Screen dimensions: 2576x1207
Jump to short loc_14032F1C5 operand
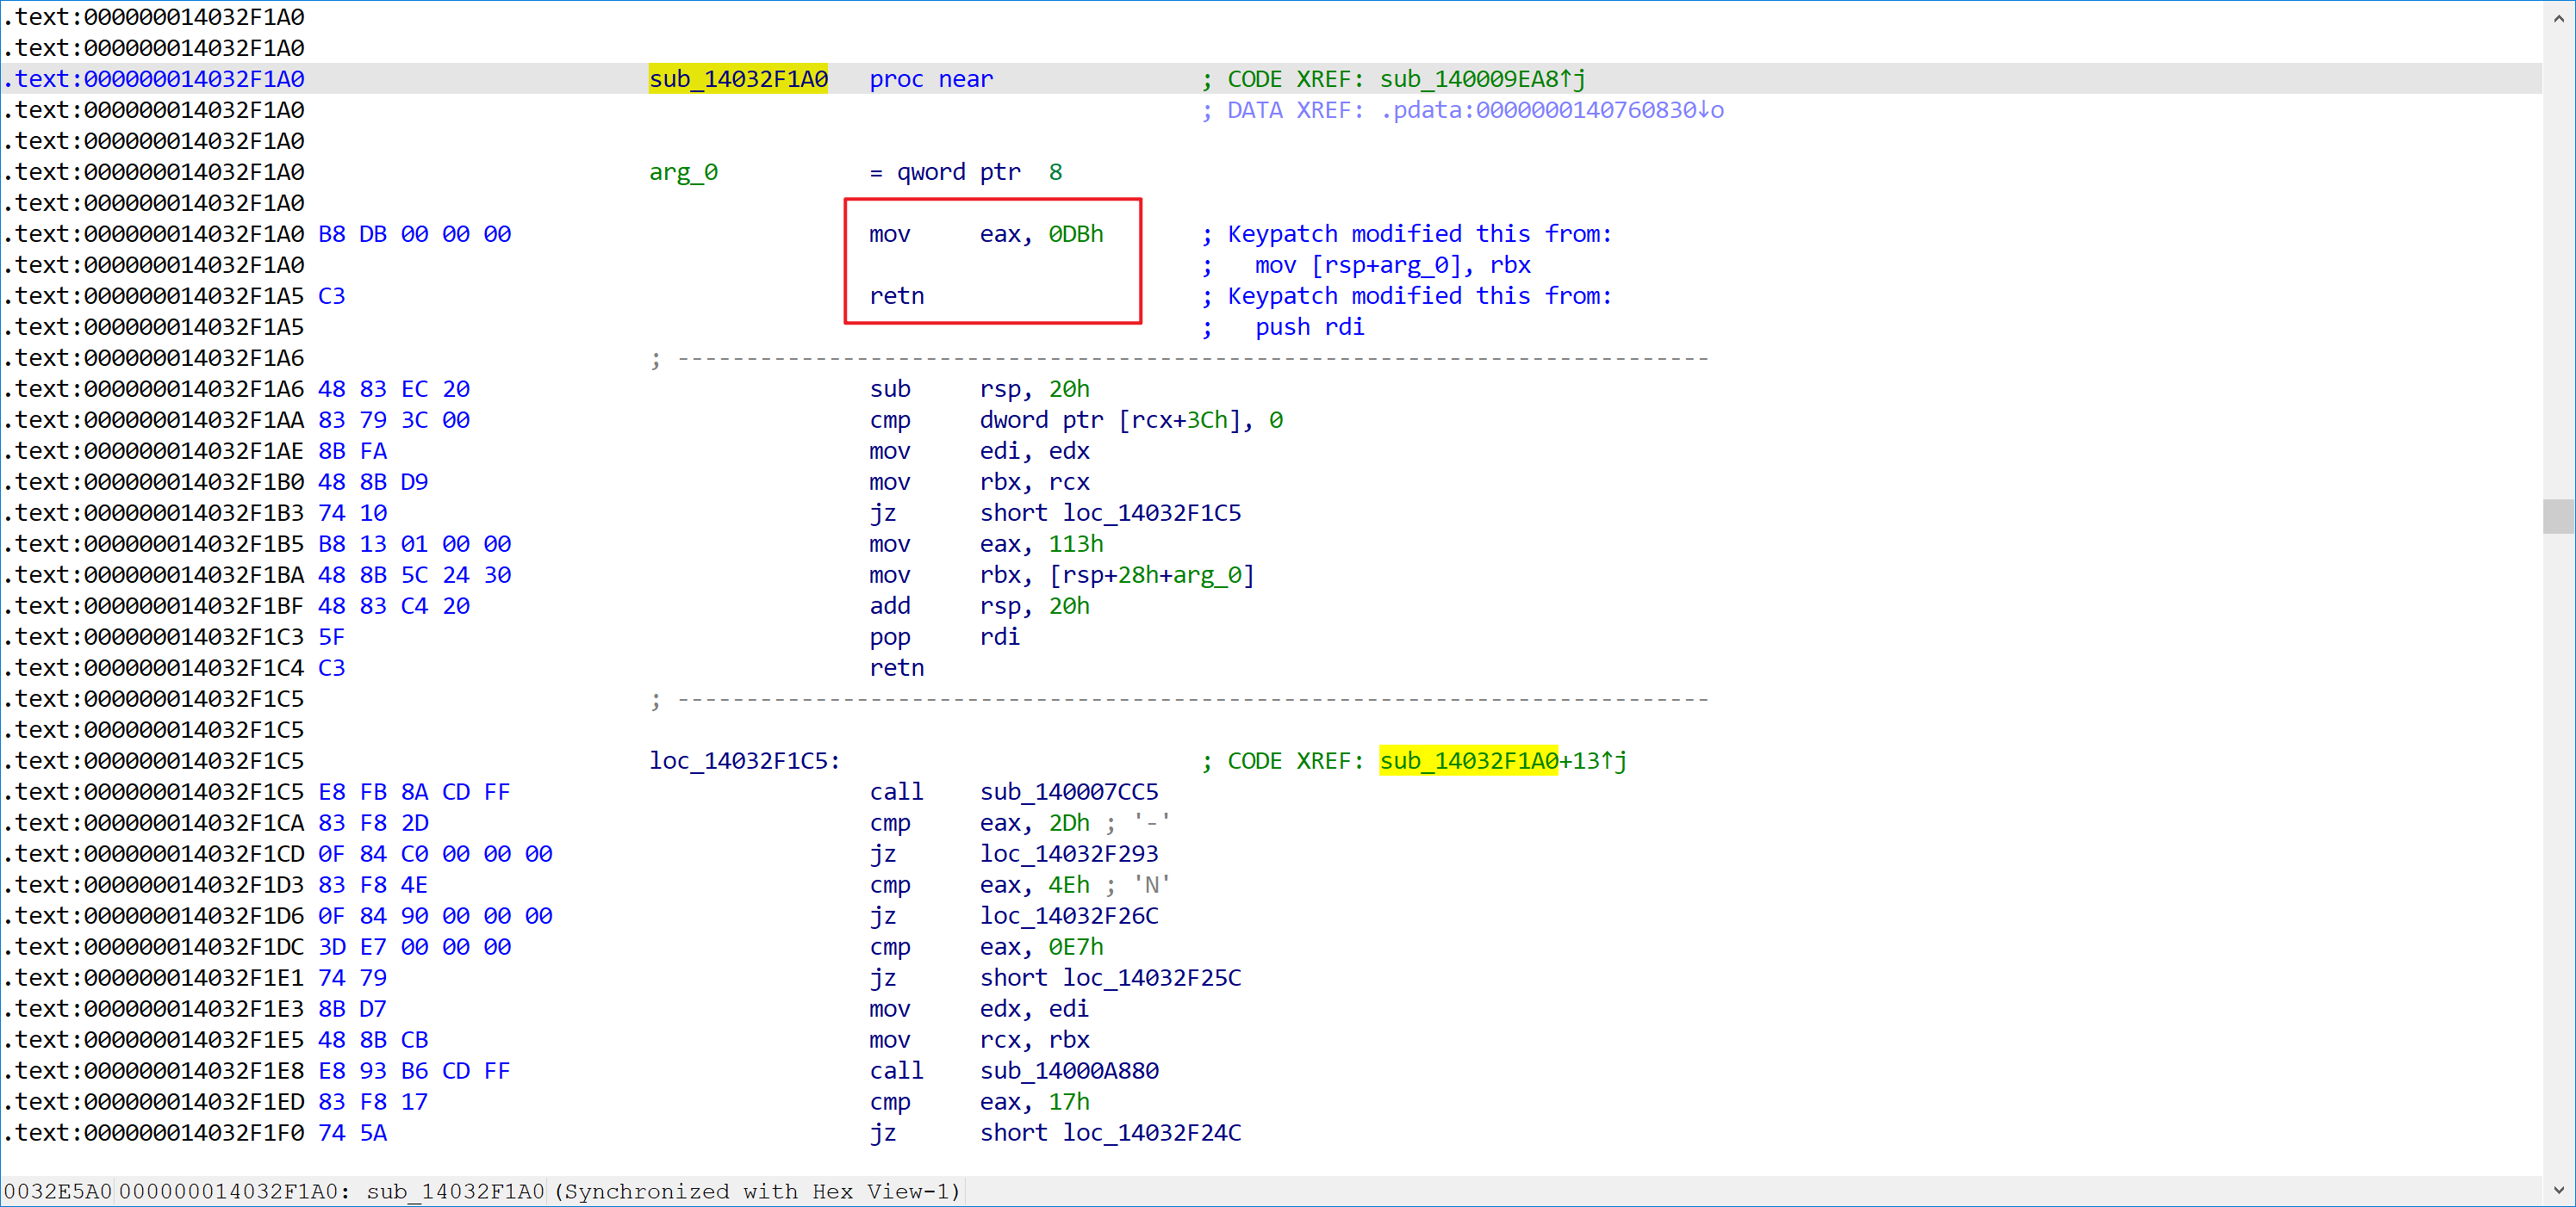click(1150, 512)
